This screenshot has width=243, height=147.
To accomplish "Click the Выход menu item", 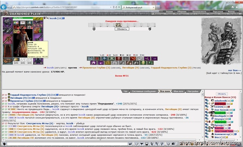I will [x=231, y=11].
